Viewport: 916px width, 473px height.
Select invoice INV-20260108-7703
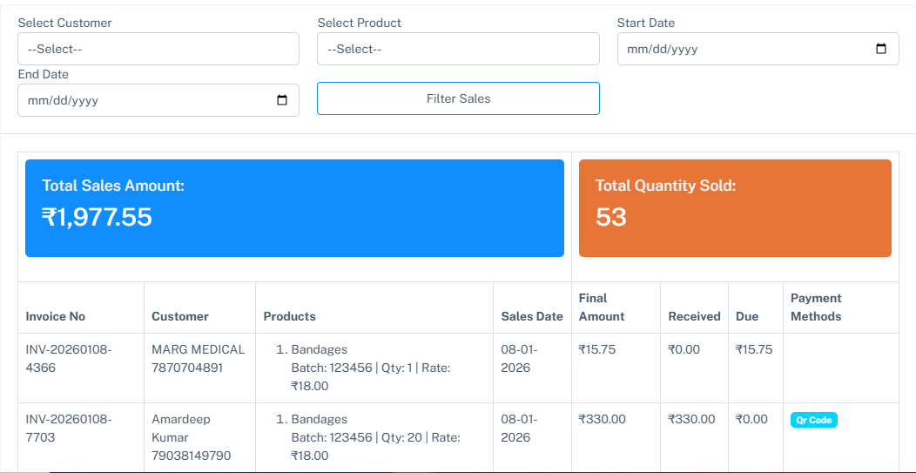pyautogui.click(x=69, y=428)
